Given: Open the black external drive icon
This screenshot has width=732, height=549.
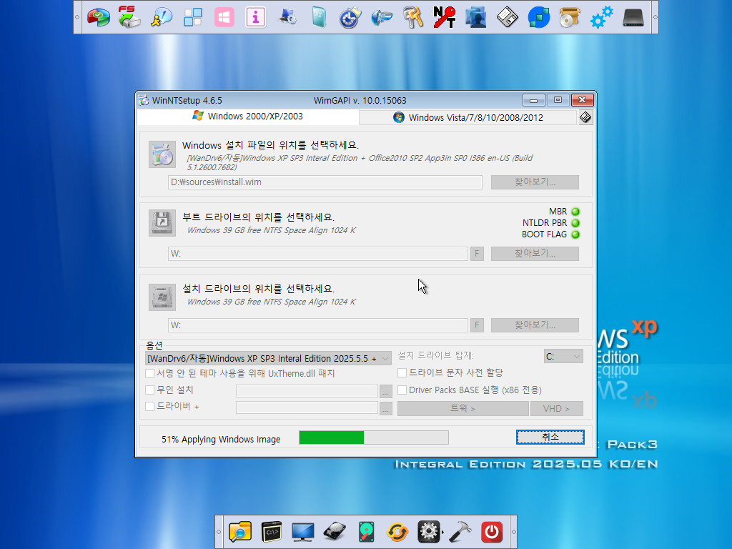Looking at the screenshot, I should pos(633,17).
